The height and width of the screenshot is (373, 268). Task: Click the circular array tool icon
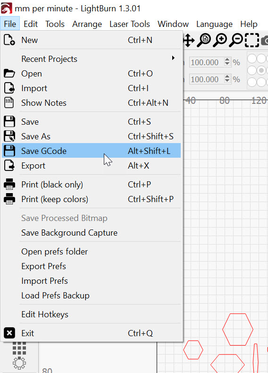(x=19, y=363)
